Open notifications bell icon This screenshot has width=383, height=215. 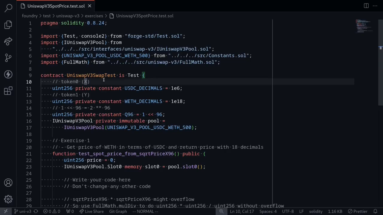[376, 211]
